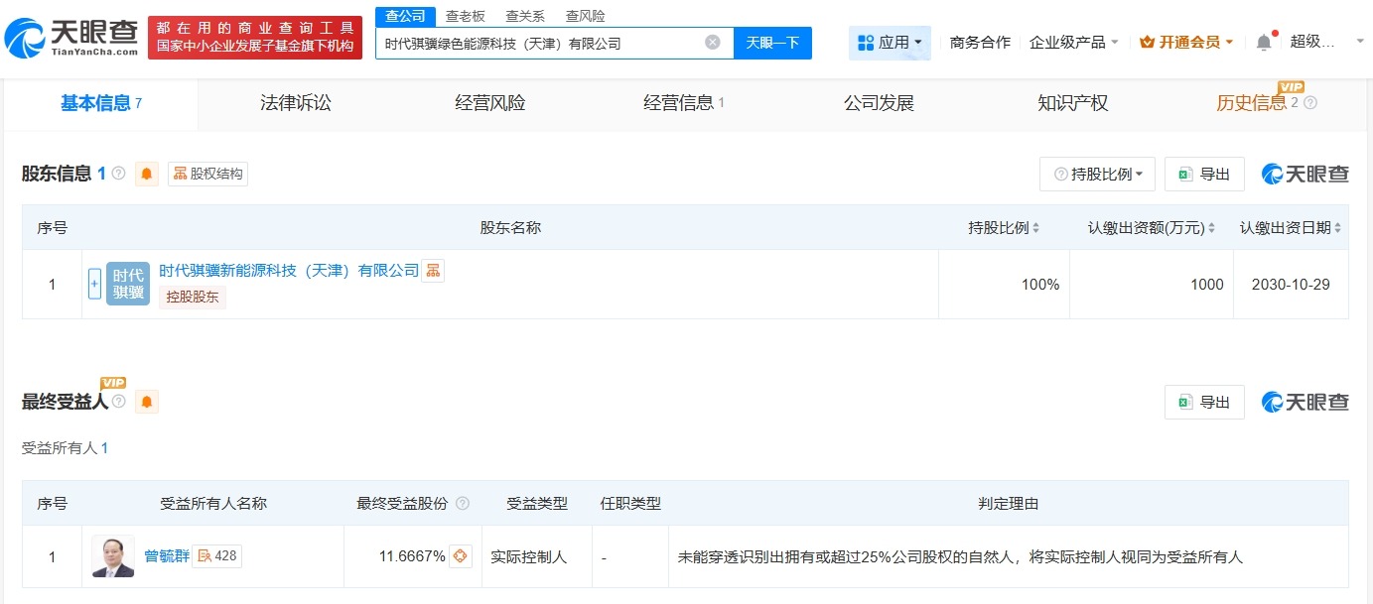Open the 股权结构 equity structure chart
The image size is (1373, 604).
click(x=207, y=174)
